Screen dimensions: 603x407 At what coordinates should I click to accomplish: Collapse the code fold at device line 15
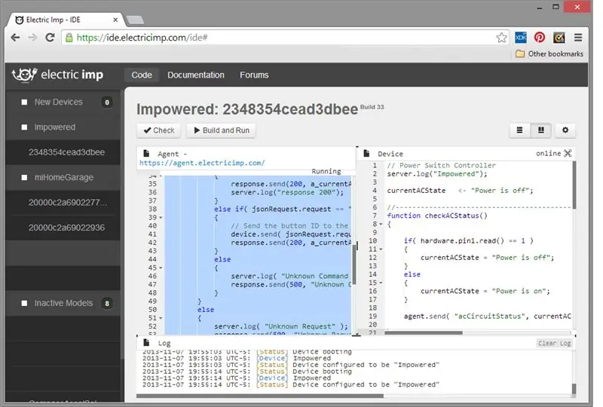coord(381,283)
